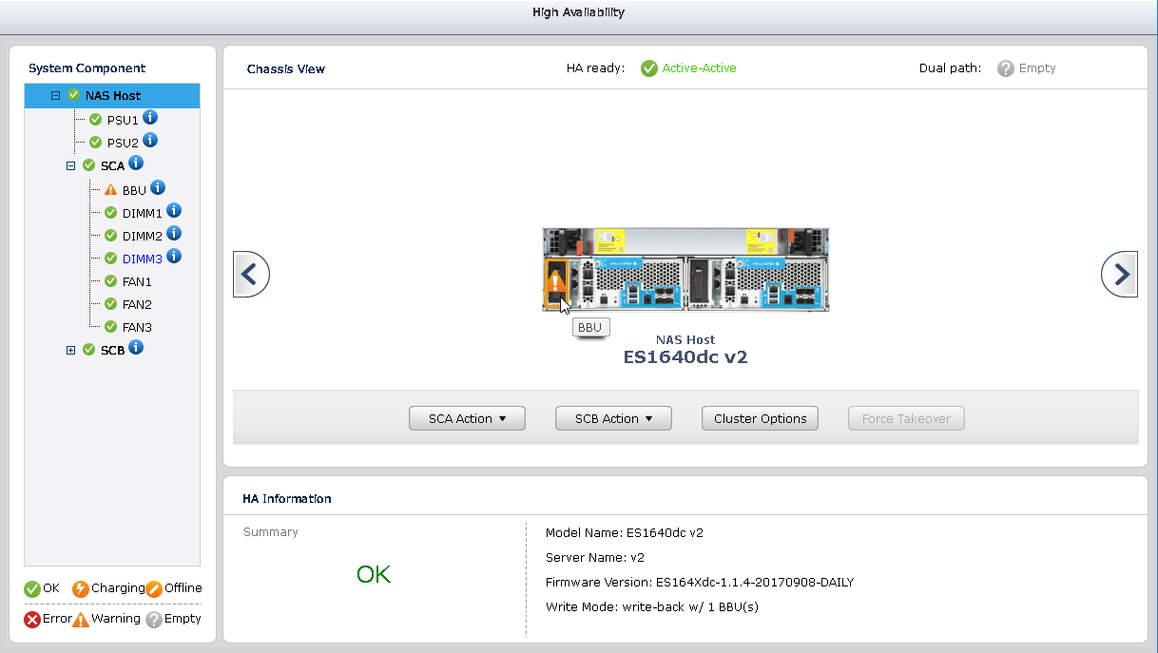Click the info icon beside PSU2

pos(150,141)
